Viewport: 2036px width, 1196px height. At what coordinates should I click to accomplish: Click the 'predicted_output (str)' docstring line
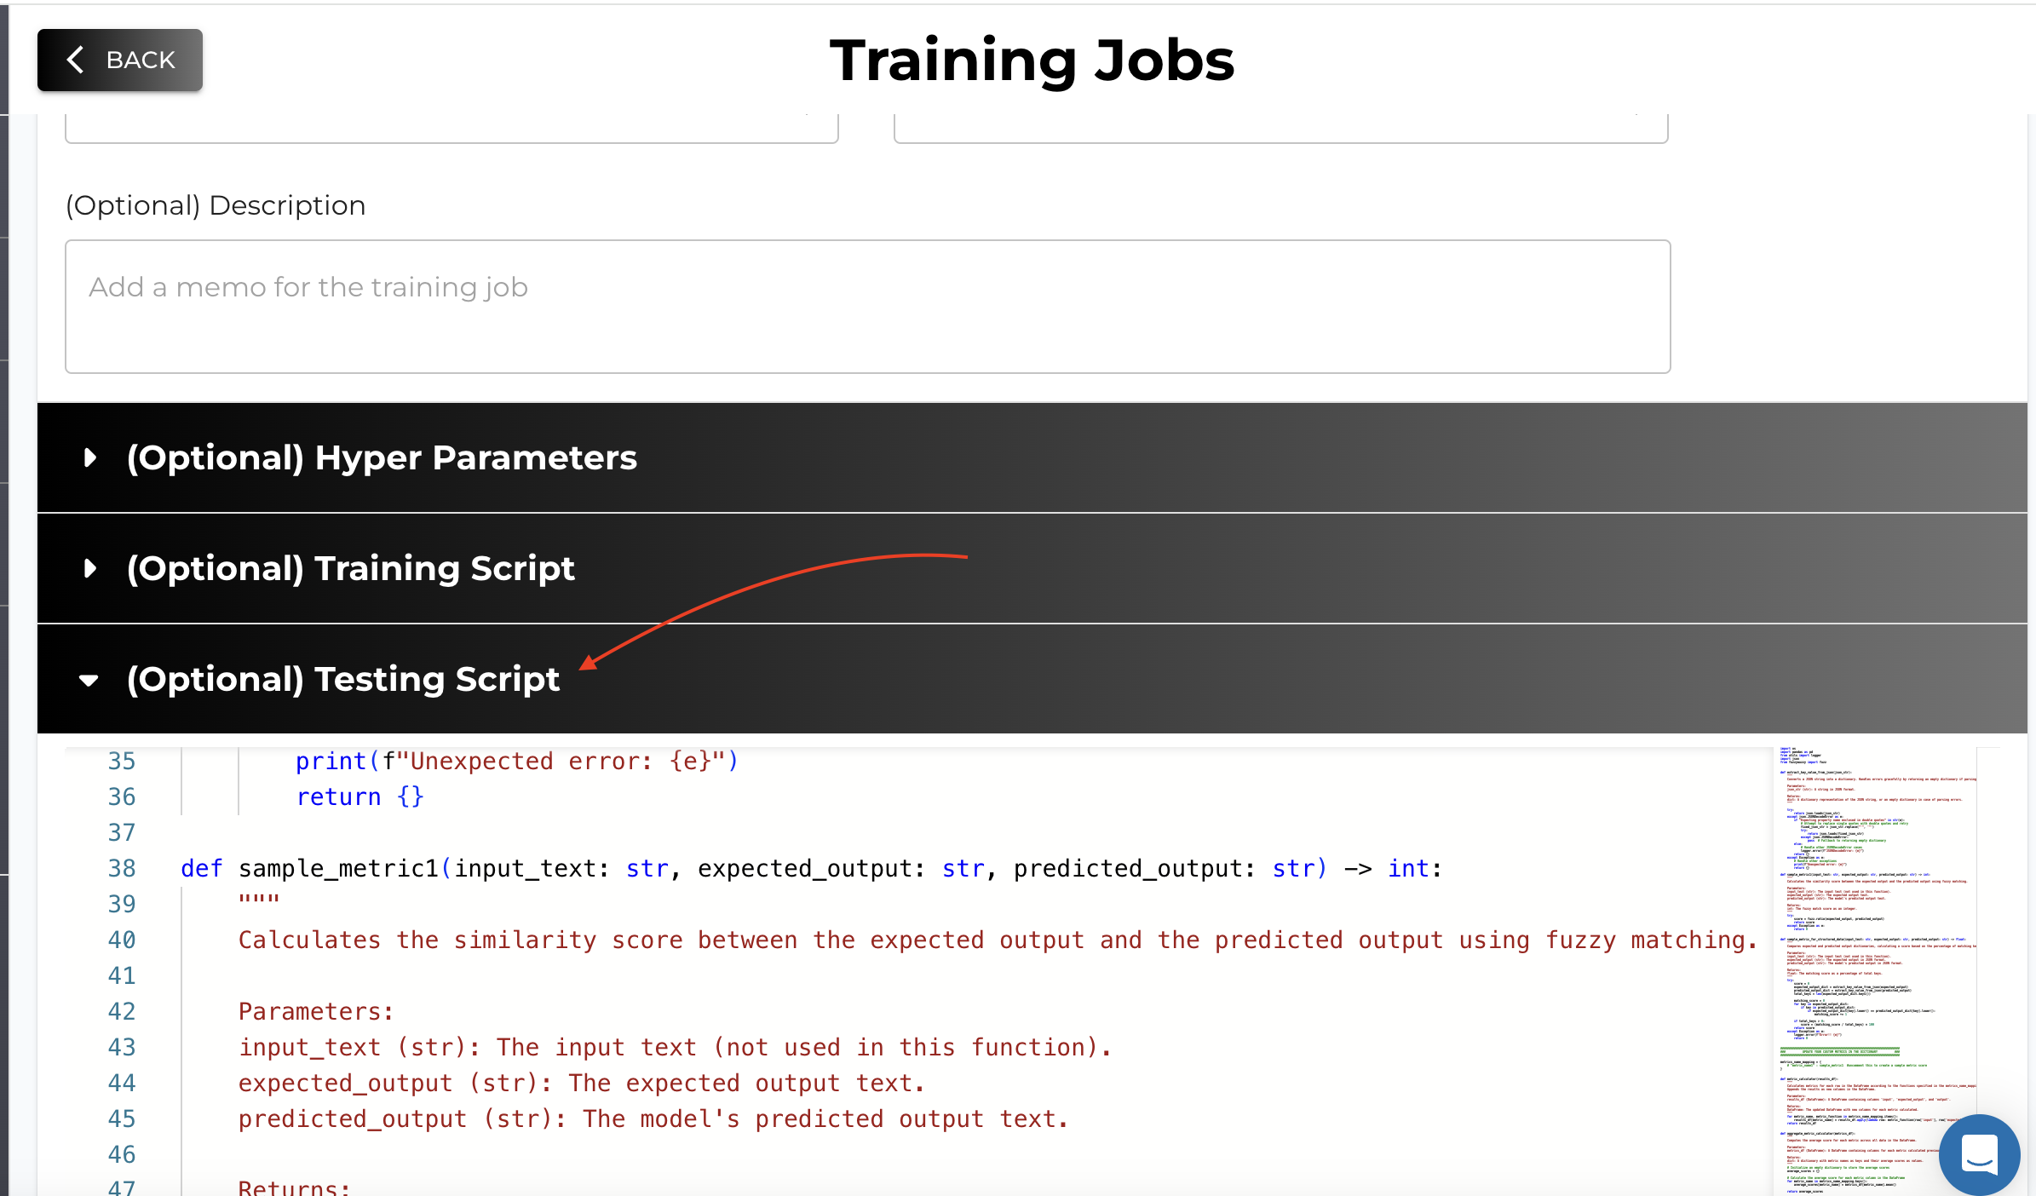click(x=653, y=1118)
